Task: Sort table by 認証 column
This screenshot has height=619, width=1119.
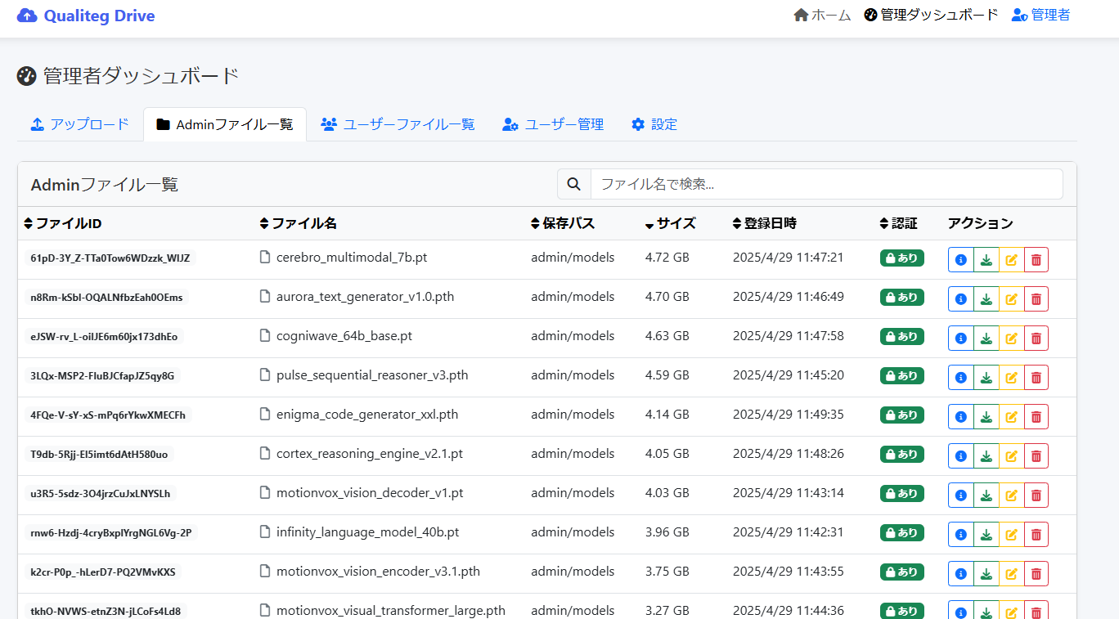Action: (899, 223)
